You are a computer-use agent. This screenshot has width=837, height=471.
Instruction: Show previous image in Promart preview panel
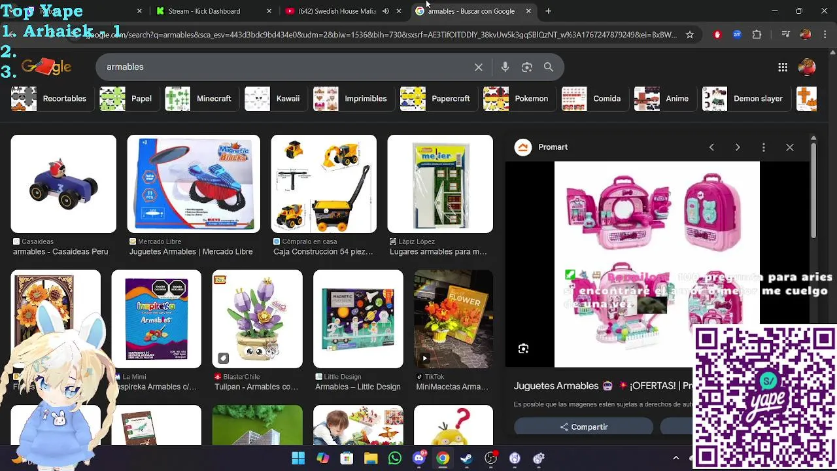[711, 147]
